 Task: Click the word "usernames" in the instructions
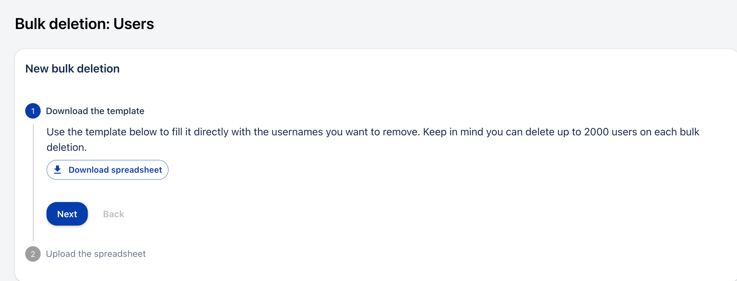click(x=297, y=132)
